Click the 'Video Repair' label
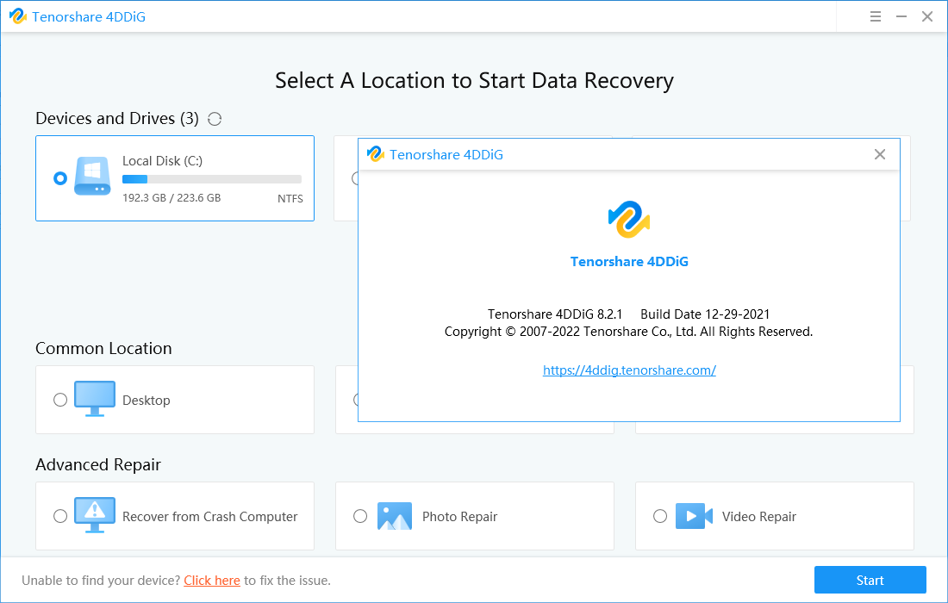948x603 pixels. tap(758, 517)
